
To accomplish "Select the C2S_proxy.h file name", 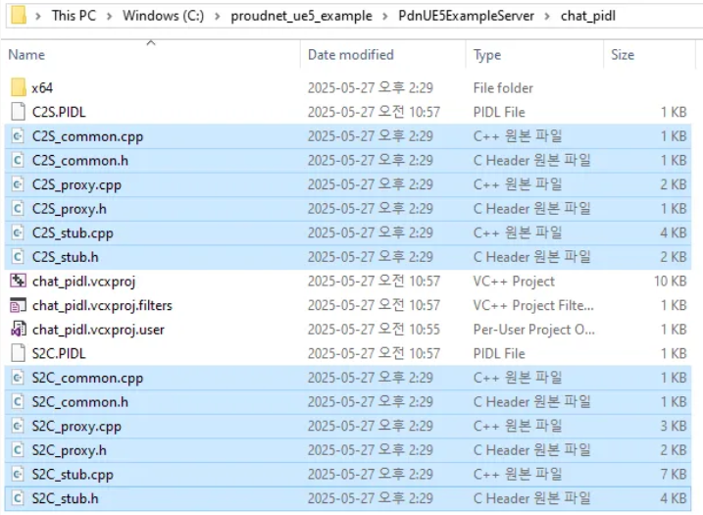I will (x=69, y=209).
